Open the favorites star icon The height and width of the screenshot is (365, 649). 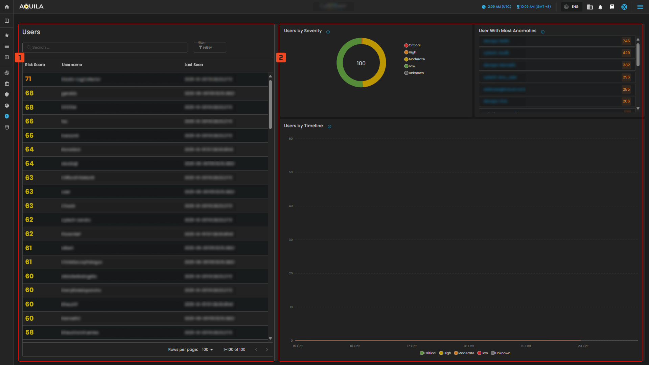tap(7, 36)
